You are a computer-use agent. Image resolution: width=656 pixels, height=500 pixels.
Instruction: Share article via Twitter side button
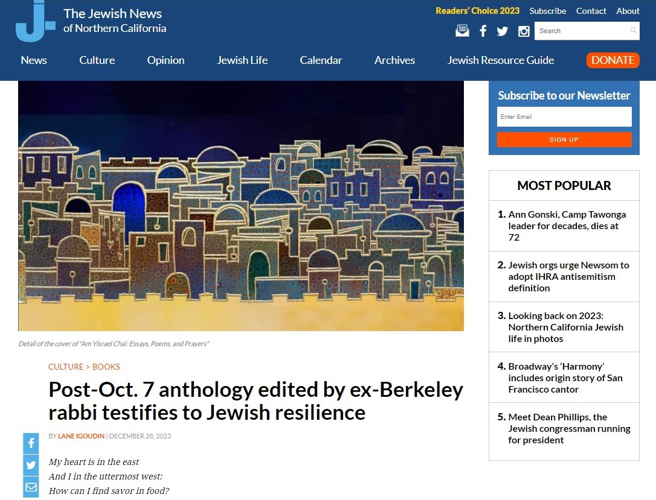(31, 465)
